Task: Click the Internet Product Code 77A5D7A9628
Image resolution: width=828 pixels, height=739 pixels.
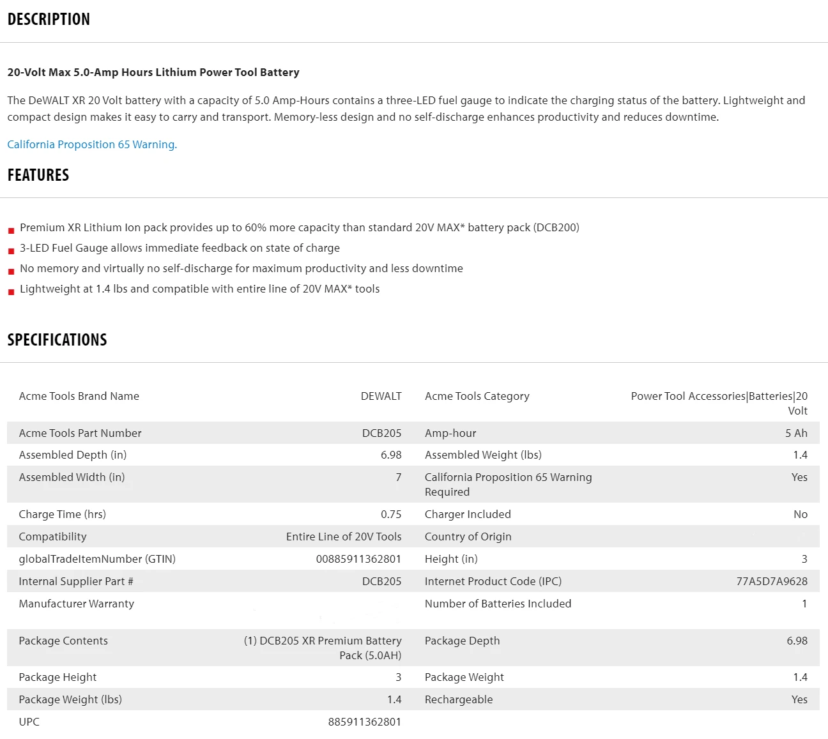Action: pos(772,581)
